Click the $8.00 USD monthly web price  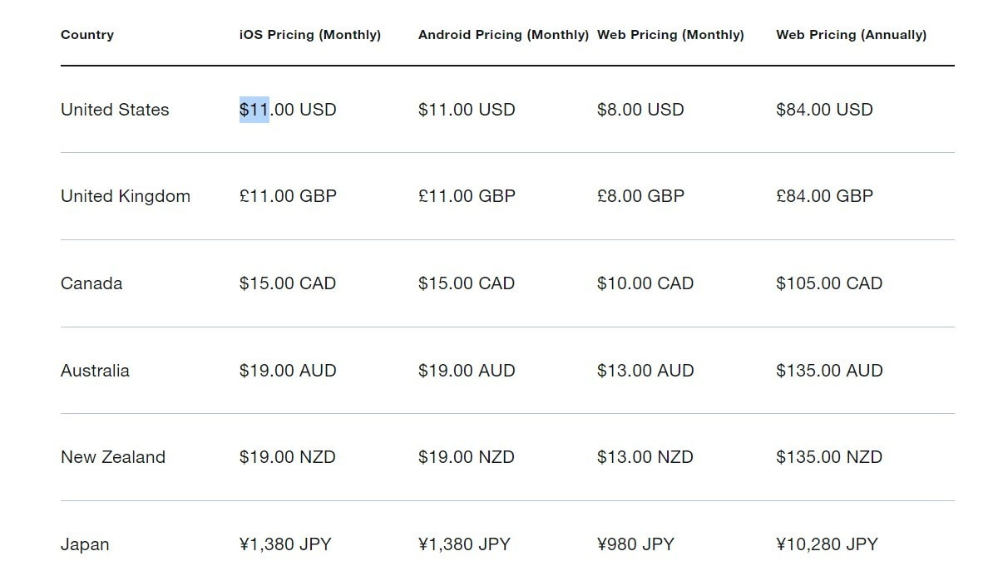tap(640, 110)
